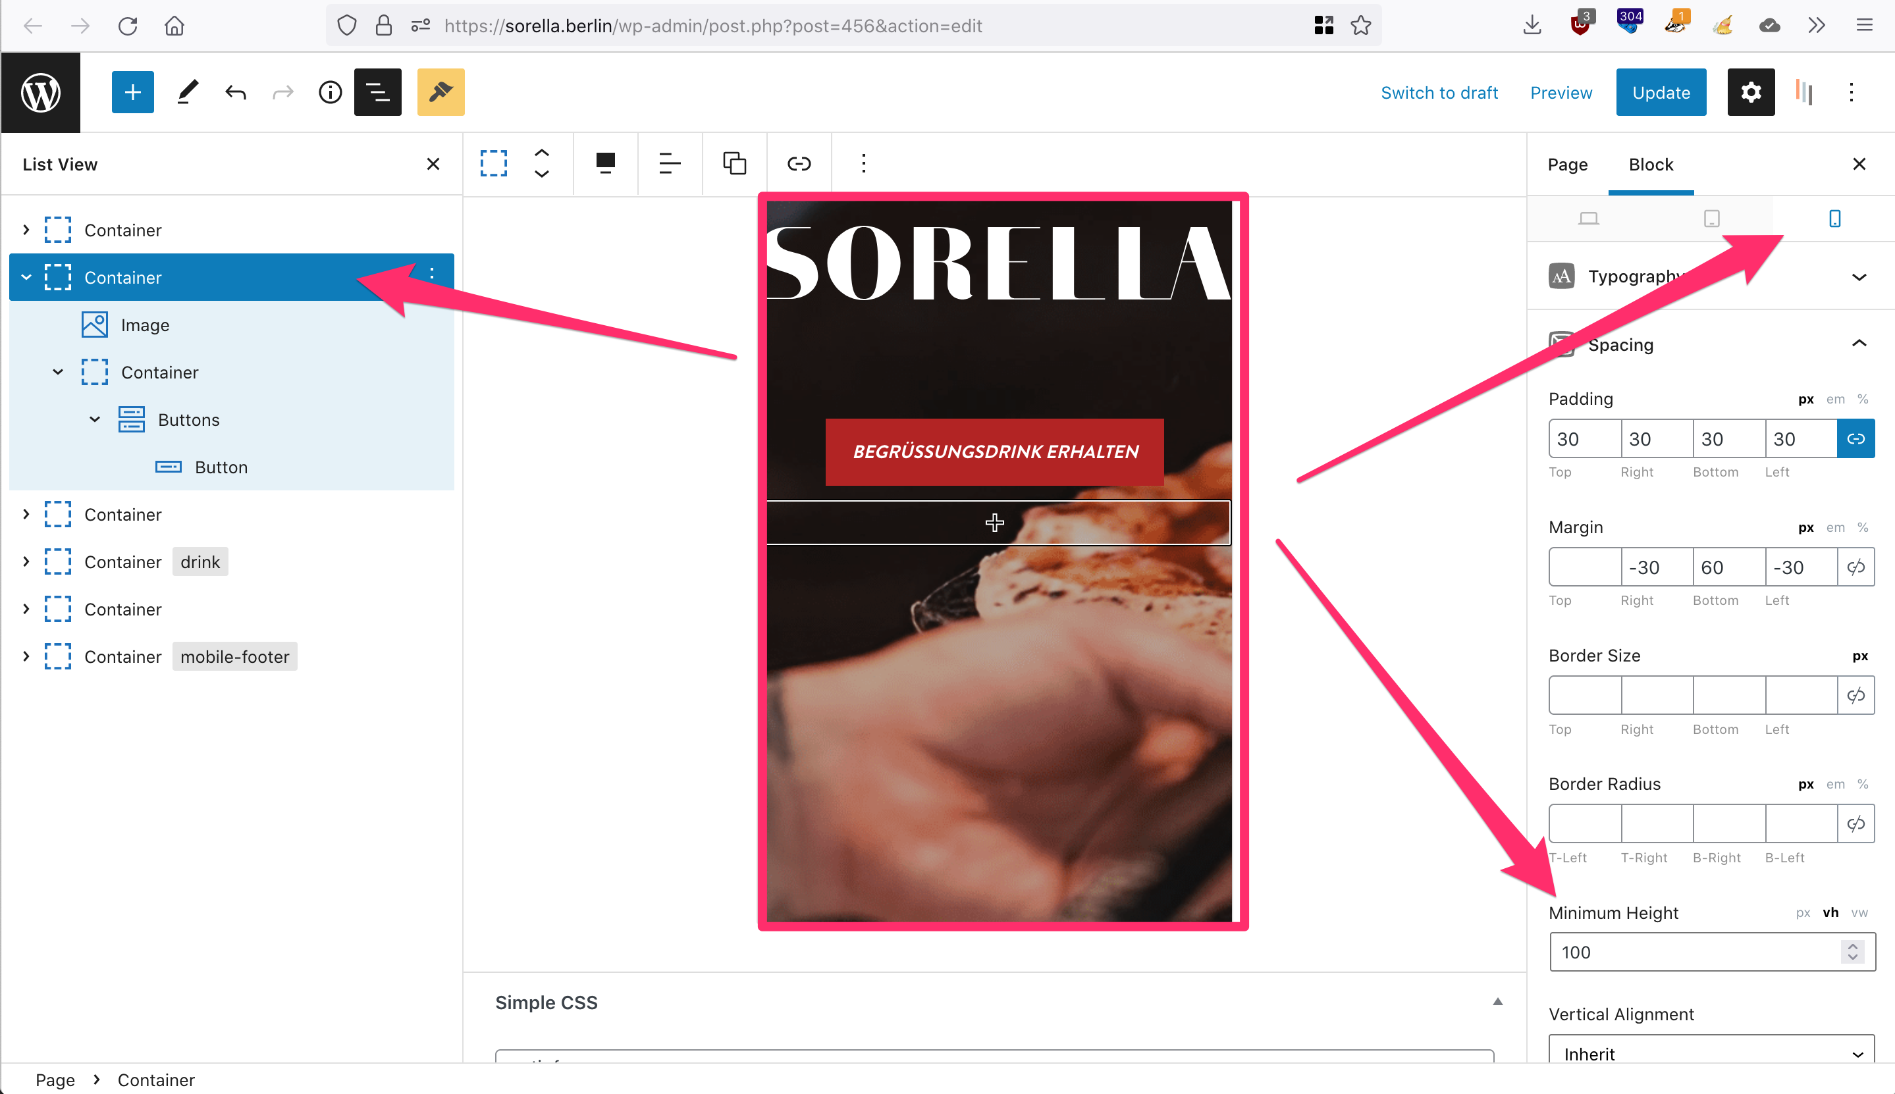The height and width of the screenshot is (1094, 1895).
Task: Expand the mobile-footer Container
Action: [x=26, y=657]
